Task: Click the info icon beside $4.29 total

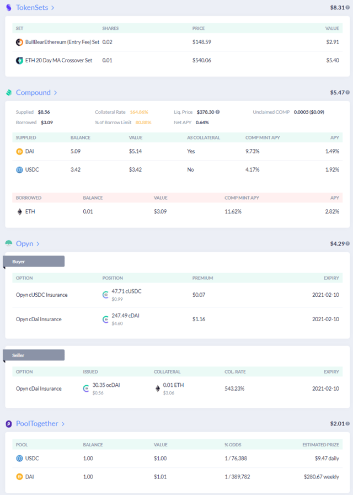Action: coord(347,244)
